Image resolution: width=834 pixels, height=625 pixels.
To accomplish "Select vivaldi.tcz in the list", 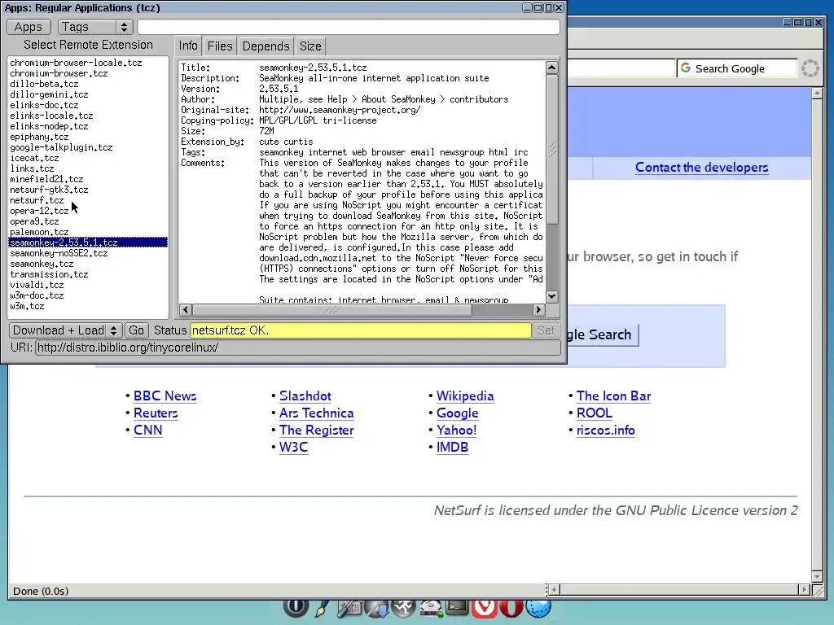I will [x=88, y=285].
